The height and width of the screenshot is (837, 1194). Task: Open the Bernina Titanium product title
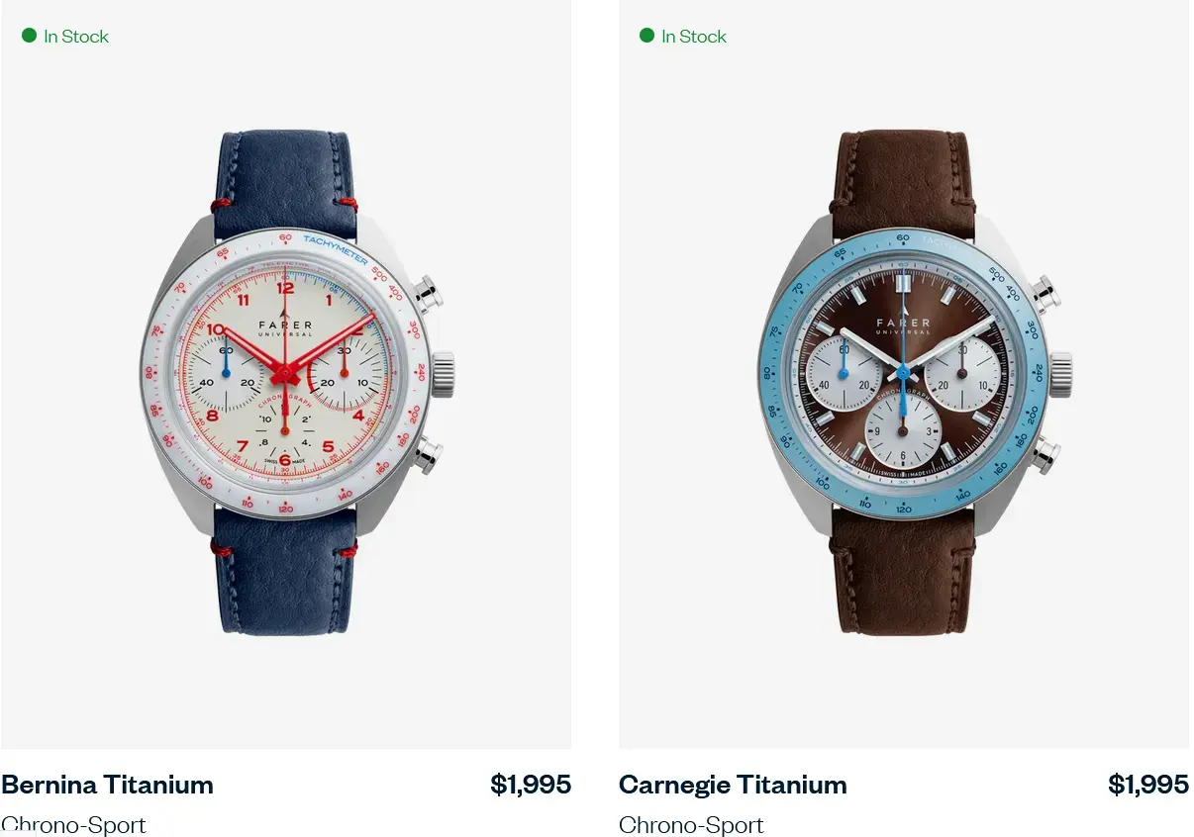(x=108, y=785)
